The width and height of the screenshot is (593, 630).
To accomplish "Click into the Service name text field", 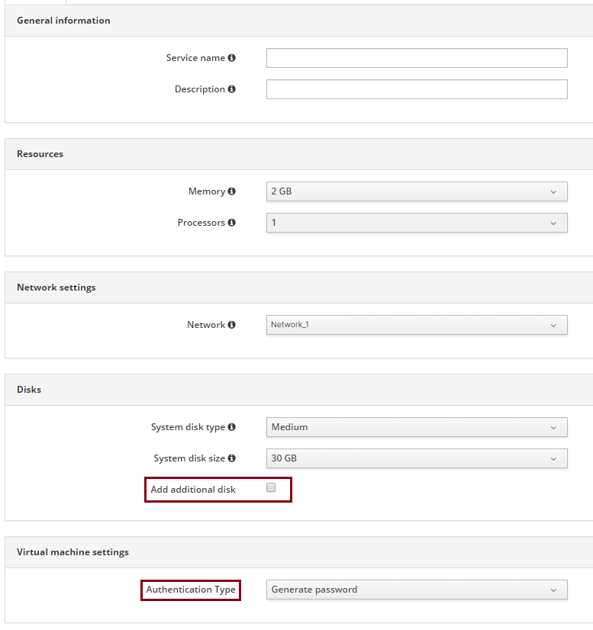I will (417, 58).
